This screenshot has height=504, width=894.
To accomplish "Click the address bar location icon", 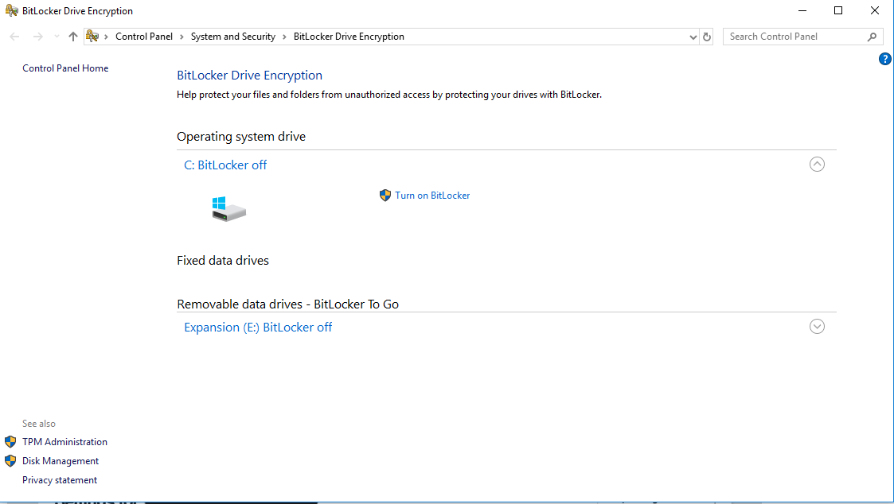I will point(92,37).
